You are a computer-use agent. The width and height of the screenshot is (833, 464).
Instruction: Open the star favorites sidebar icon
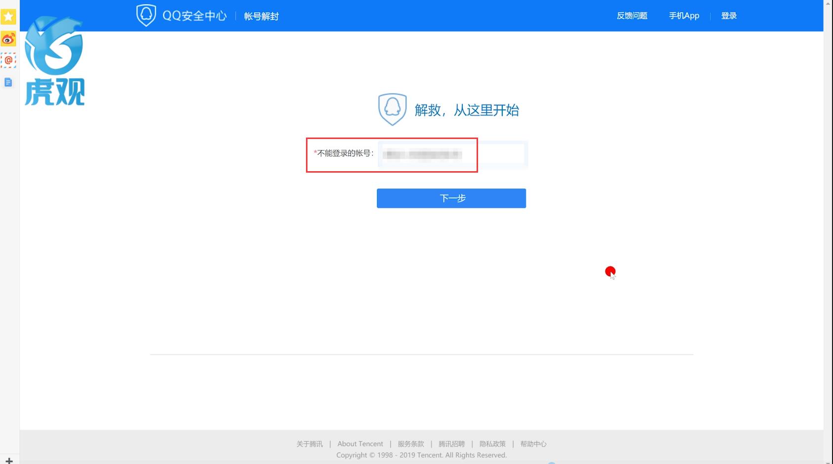click(8, 17)
